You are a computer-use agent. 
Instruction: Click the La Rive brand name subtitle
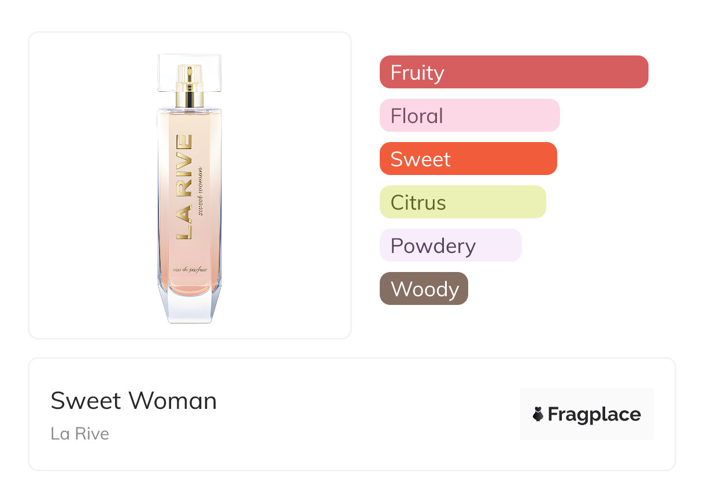80,433
